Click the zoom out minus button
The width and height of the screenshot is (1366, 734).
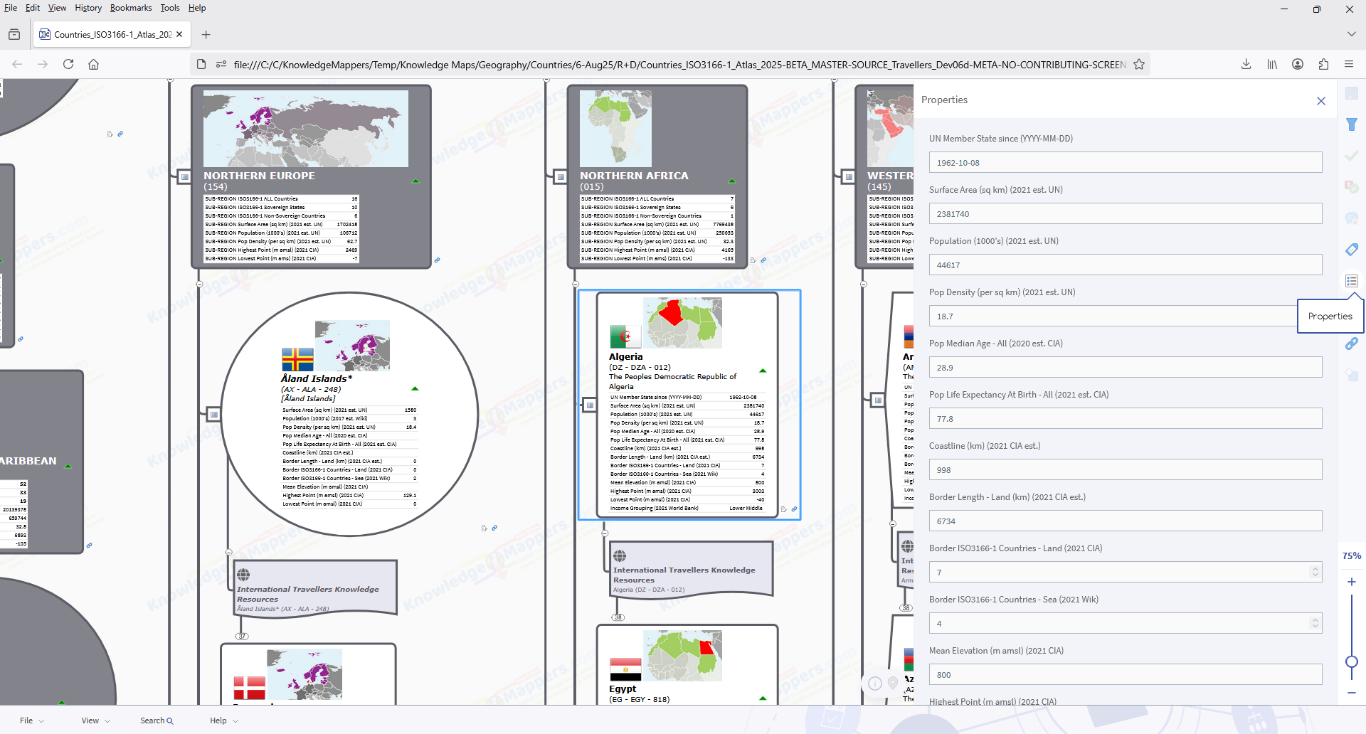pos(1352,693)
